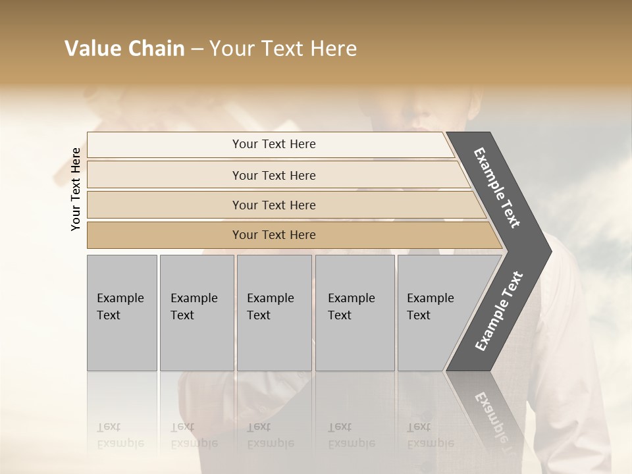The width and height of the screenshot is (632, 474).
Task: Select the vertical Your Text Here label
Action: [76, 189]
